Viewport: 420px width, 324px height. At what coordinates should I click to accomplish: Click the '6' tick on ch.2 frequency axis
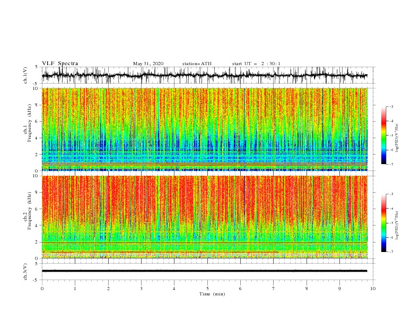click(37, 209)
